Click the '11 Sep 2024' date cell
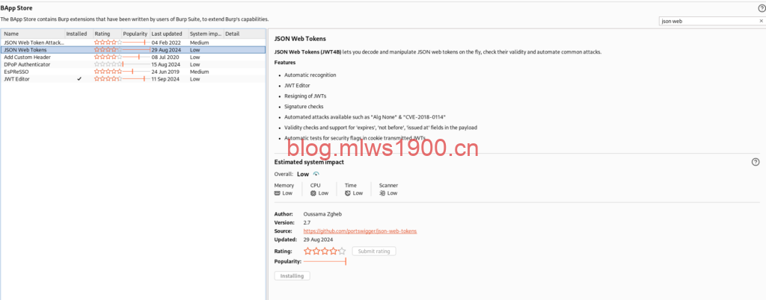 pos(165,79)
